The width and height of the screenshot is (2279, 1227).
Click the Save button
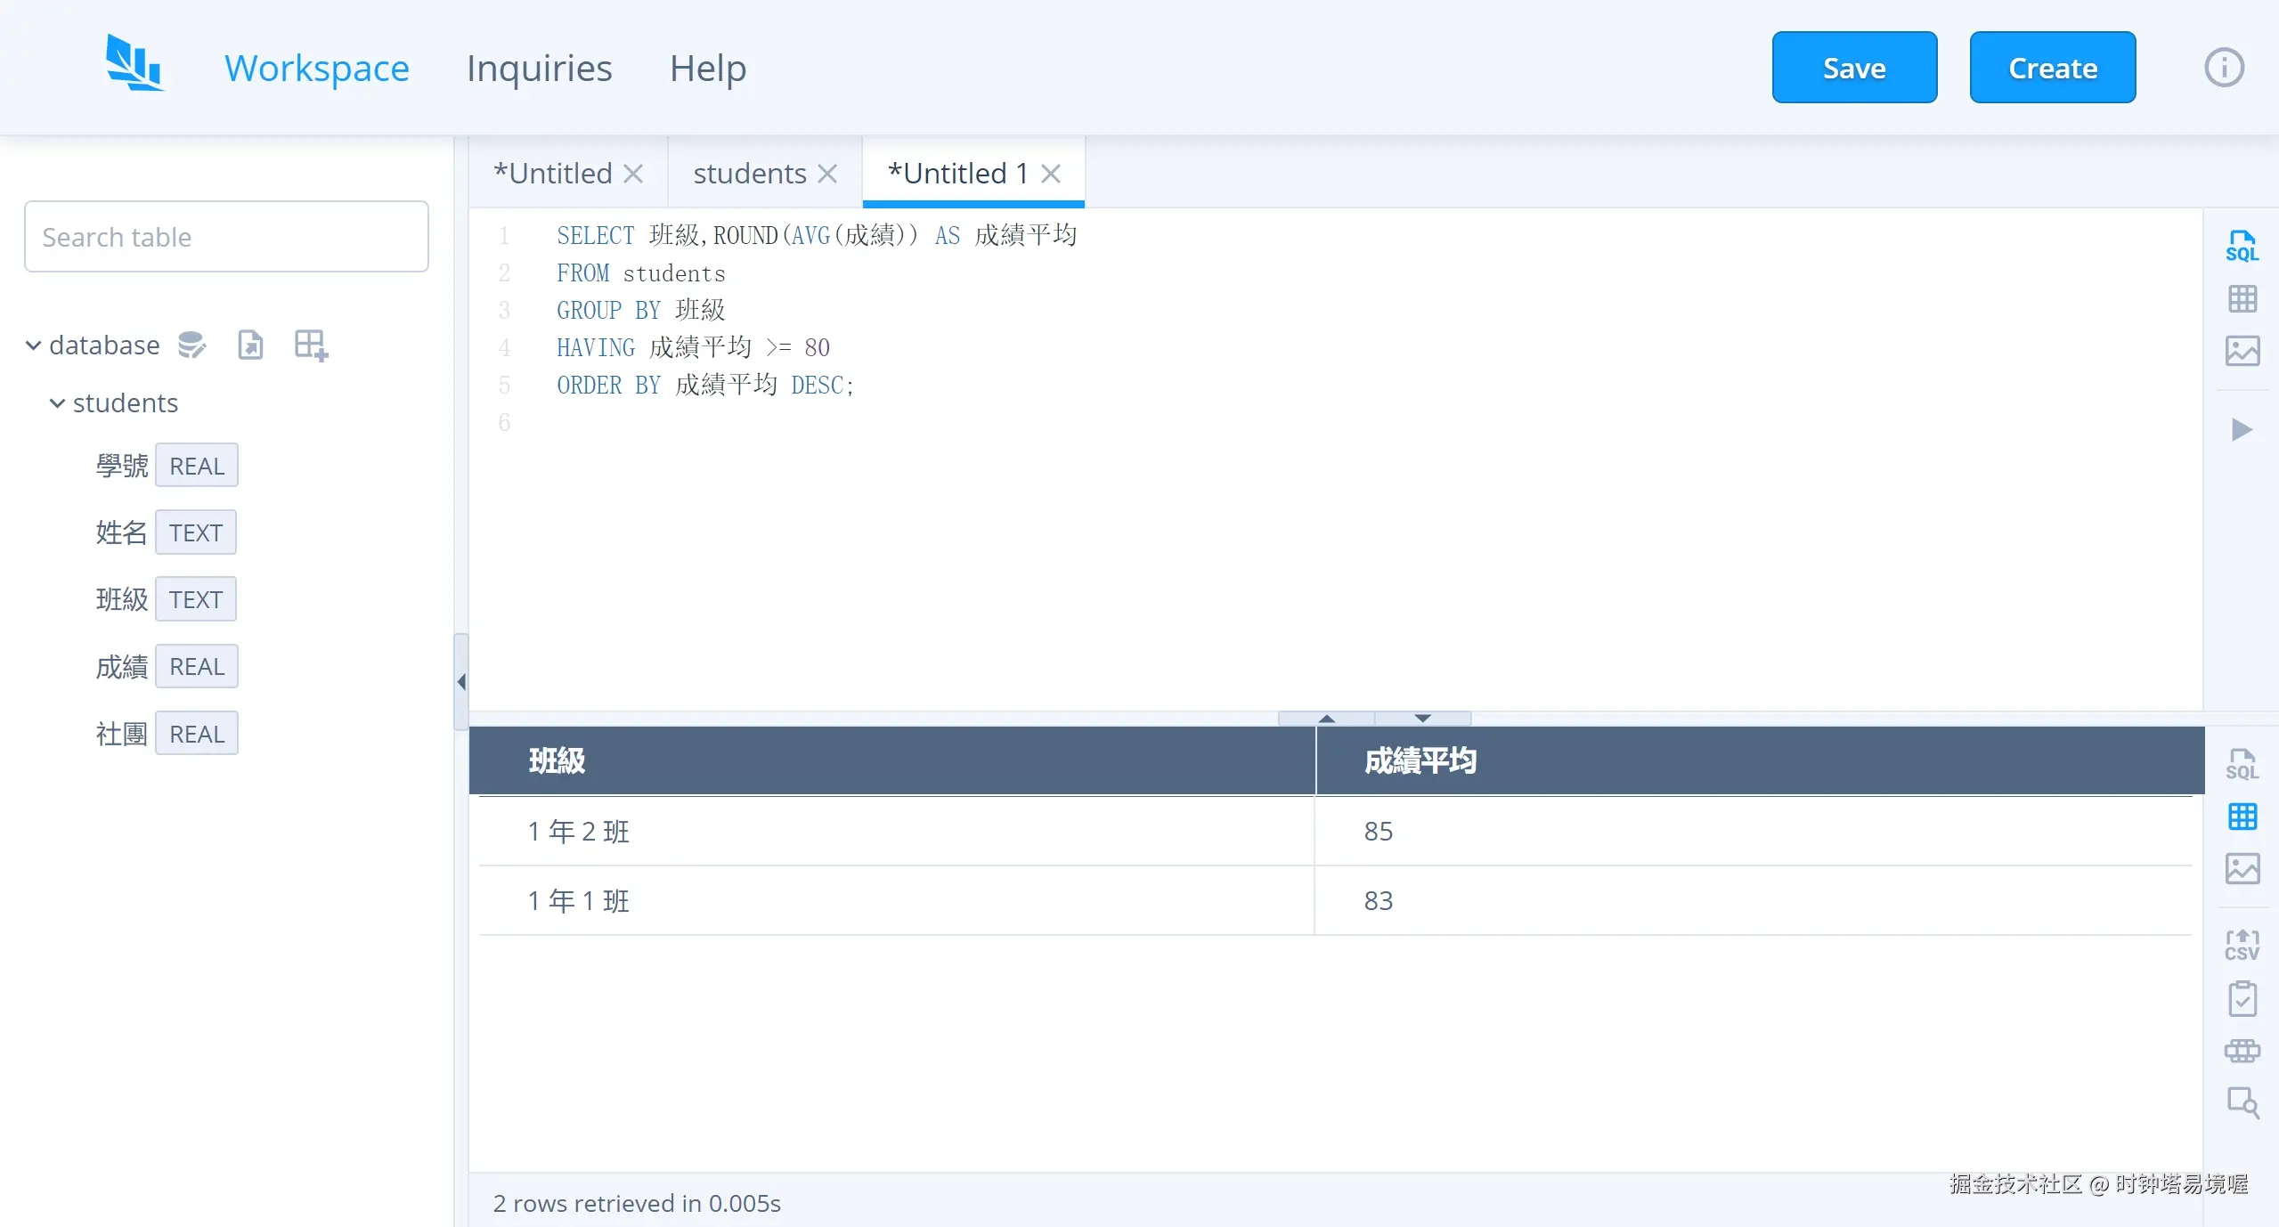click(x=1853, y=68)
